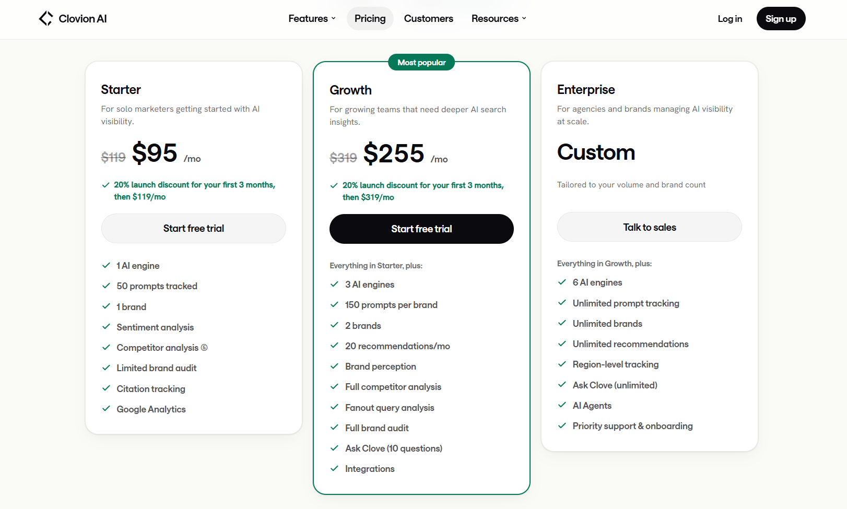Image resolution: width=847 pixels, height=509 pixels.
Task: Click the checkmark beside Starter launch discount note
Action: click(x=105, y=185)
